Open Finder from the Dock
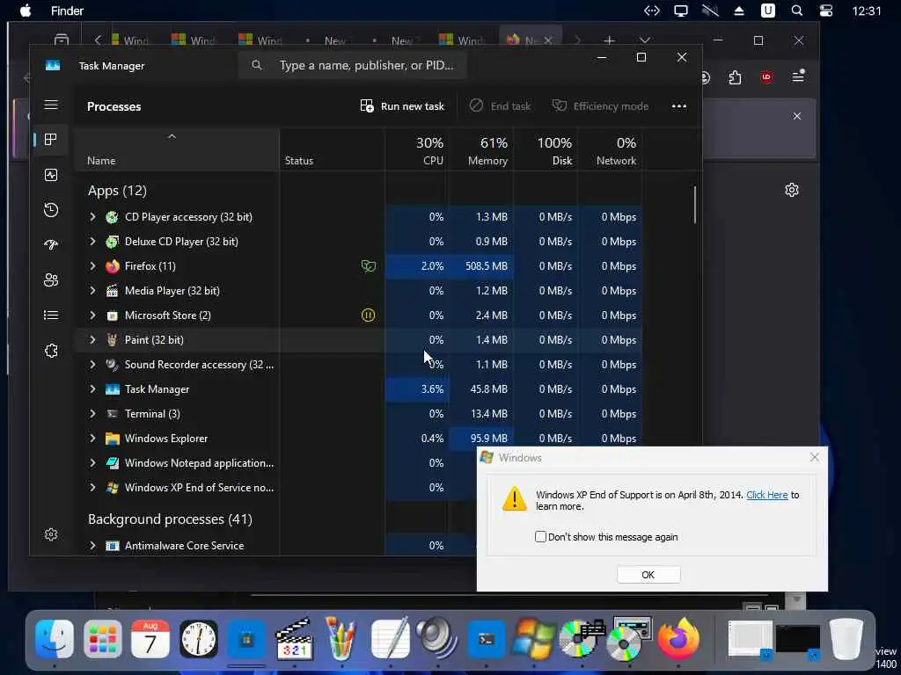Image resolution: width=901 pixels, height=675 pixels. click(55, 639)
